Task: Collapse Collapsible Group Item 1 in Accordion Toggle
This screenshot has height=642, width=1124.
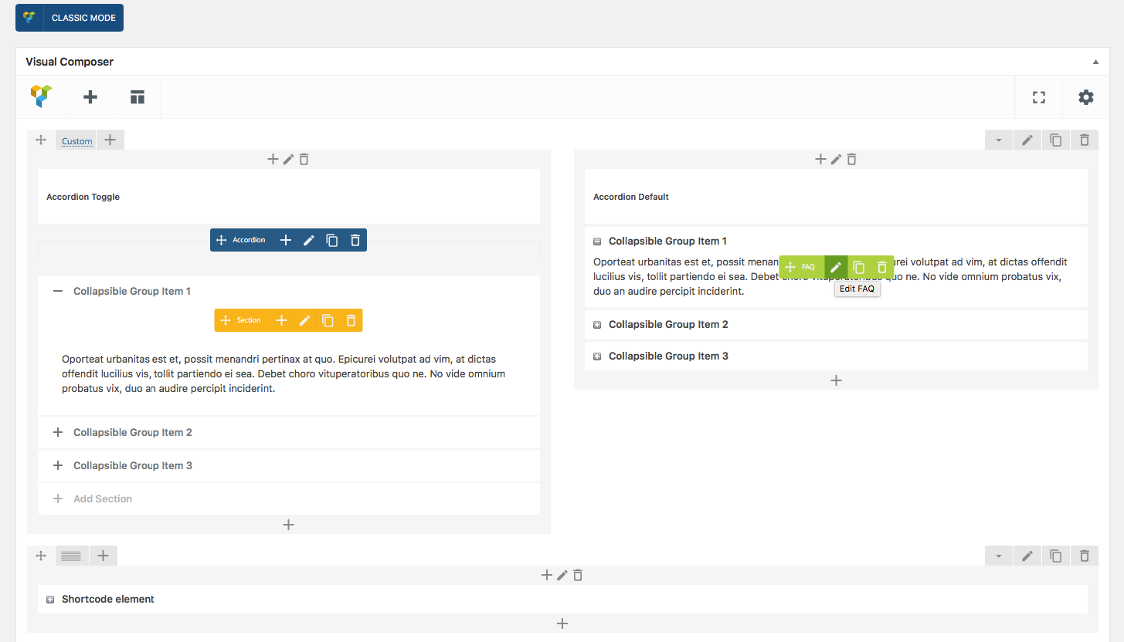Action: [58, 292]
